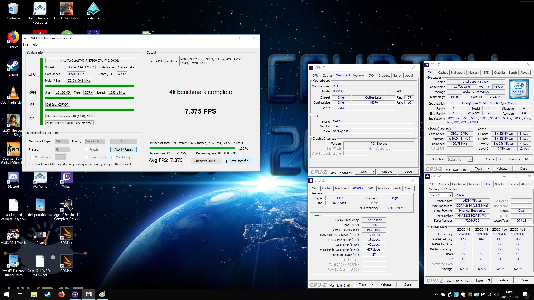The image size is (534, 300).
Task: Open the Paladins desktop shortcut
Action: tap(93, 11)
